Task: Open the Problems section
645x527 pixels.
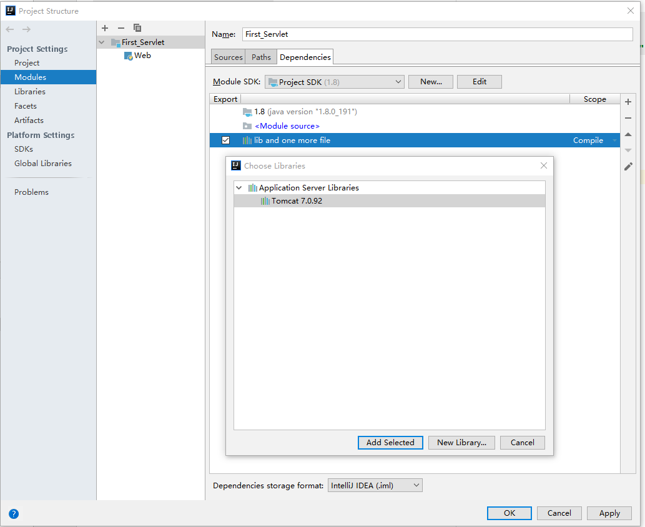Action: (31, 192)
